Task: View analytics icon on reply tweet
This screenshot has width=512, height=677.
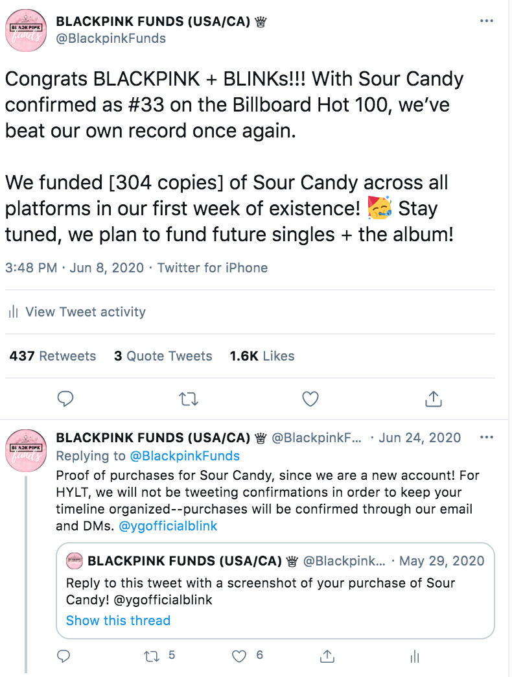Action: coord(415,656)
